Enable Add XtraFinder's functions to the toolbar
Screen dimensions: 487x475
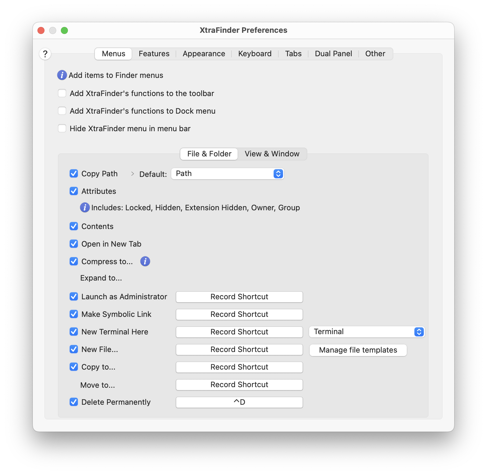(62, 93)
